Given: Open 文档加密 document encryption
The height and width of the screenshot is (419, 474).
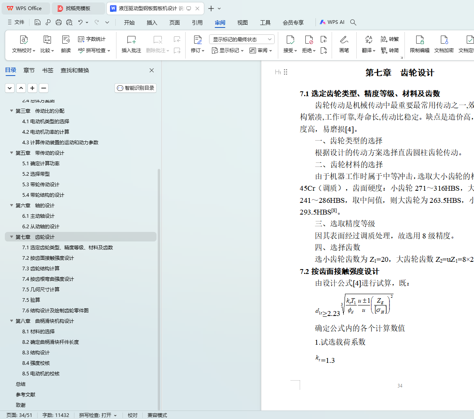Looking at the screenshot, I should [x=444, y=44].
